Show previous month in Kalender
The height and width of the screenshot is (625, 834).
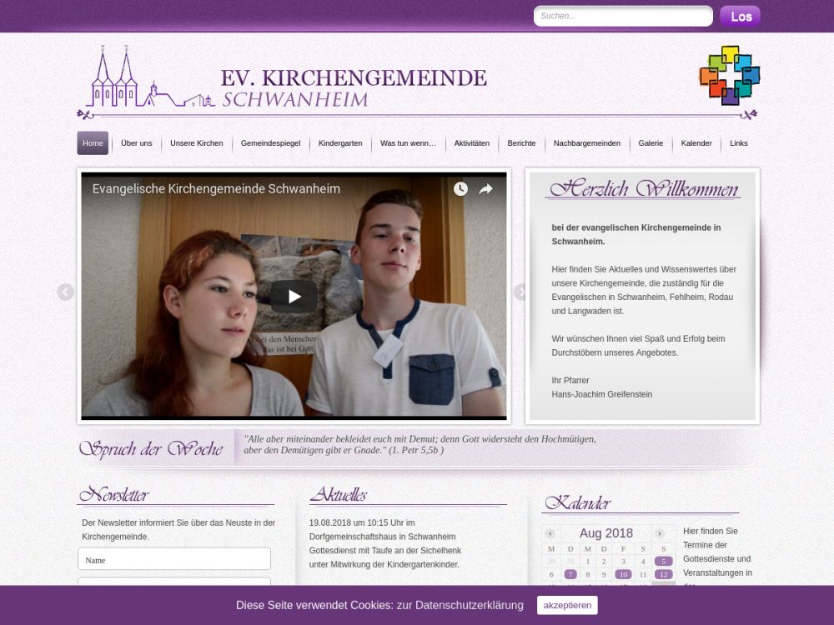click(550, 533)
